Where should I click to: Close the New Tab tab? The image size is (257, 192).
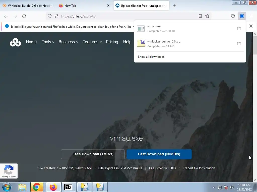coord(108,5)
